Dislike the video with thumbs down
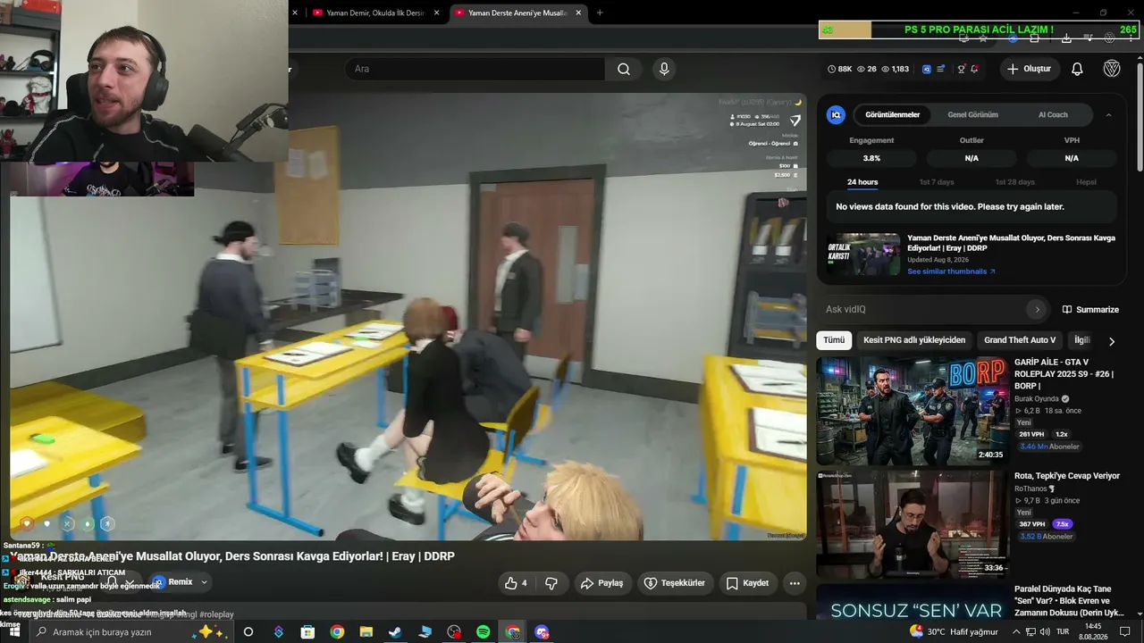Viewport: 1144px width, 643px height. click(x=551, y=583)
